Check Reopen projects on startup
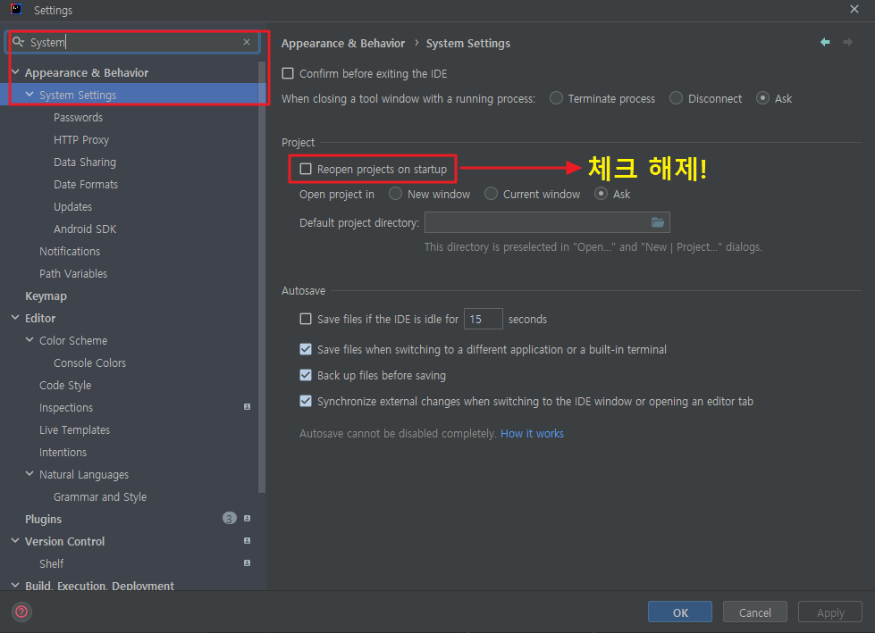Screen dimensions: 875x633 click(x=306, y=169)
